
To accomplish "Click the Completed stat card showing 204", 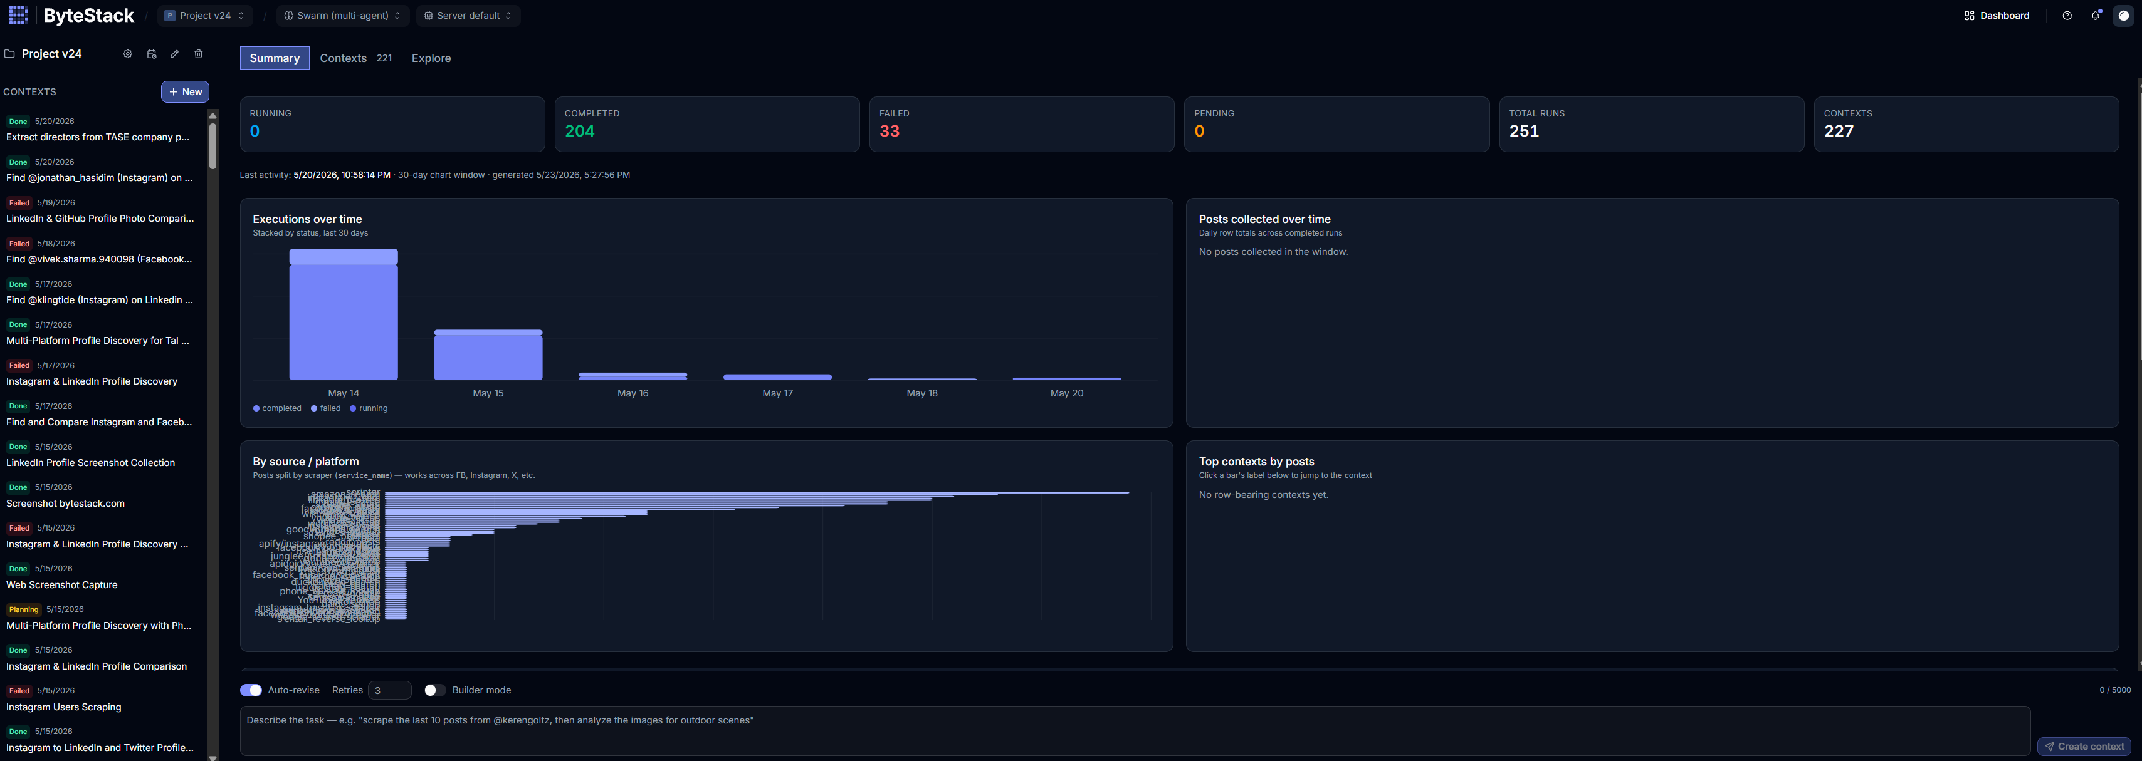I will click(707, 125).
